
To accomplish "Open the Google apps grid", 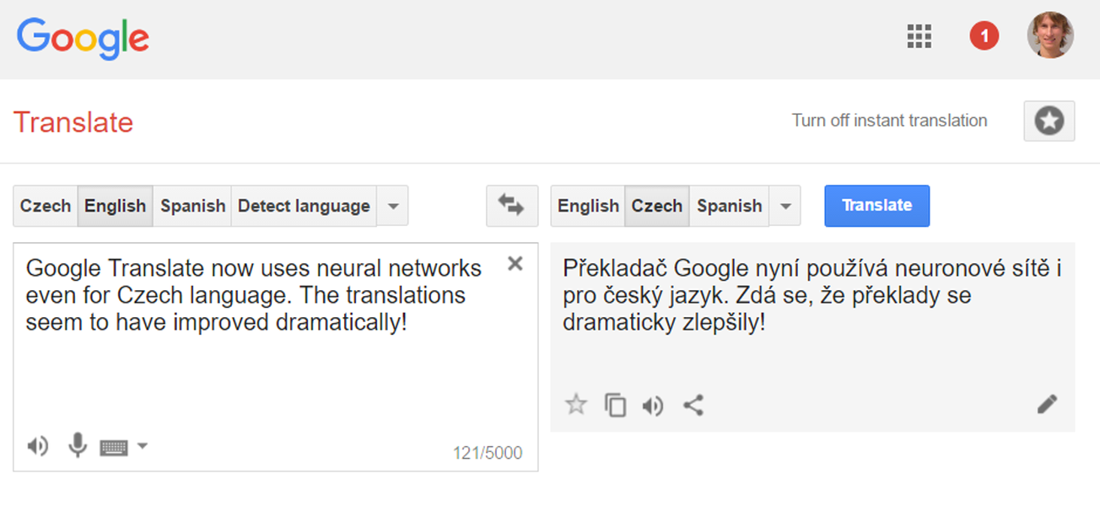I will (x=919, y=36).
